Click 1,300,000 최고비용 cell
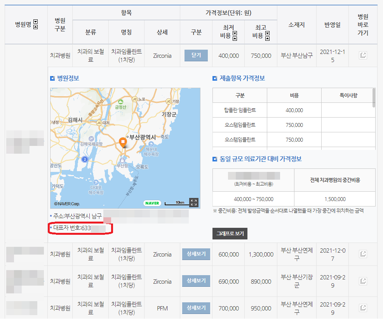This screenshot has height=319, width=383. pos(261,254)
